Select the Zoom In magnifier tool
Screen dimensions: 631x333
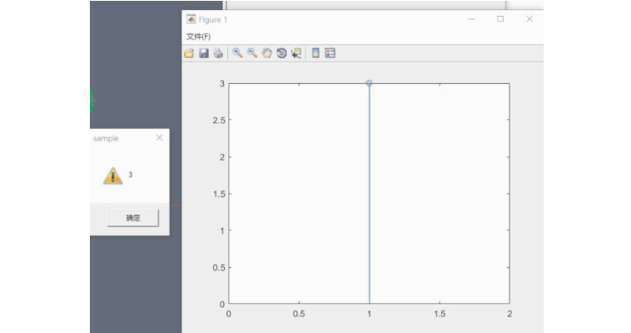point(237,53)
